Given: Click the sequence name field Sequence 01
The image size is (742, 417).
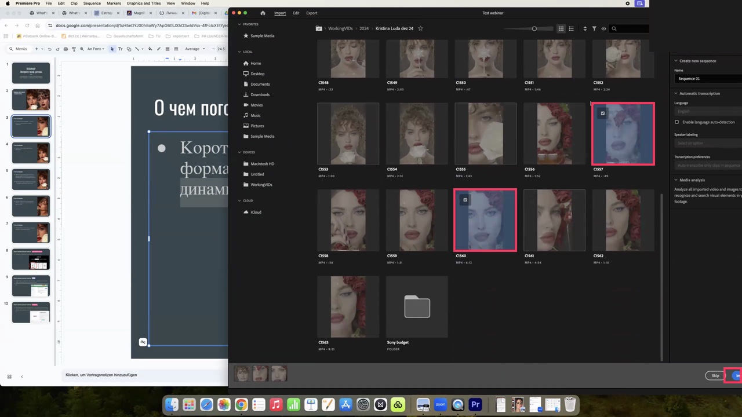Looking at the screenshot, I should click(708, 78).
